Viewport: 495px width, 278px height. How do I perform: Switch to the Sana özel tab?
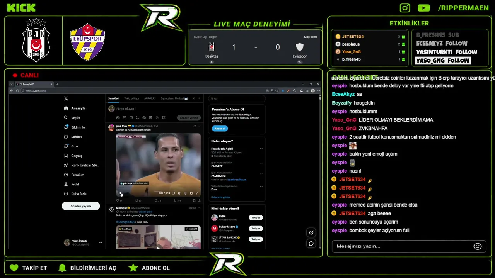coord(114,98)
